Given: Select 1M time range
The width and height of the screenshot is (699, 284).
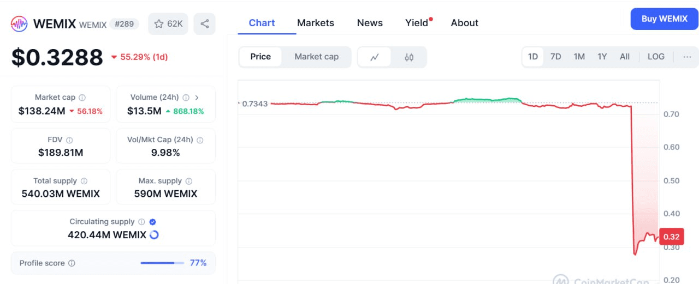Looking at the screenshot, I should click(579, 57).
